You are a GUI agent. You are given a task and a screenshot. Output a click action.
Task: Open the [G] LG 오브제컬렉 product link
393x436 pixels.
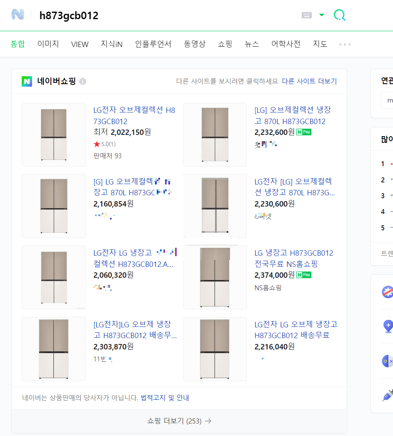pyautogui.click(x=132, y=187)
